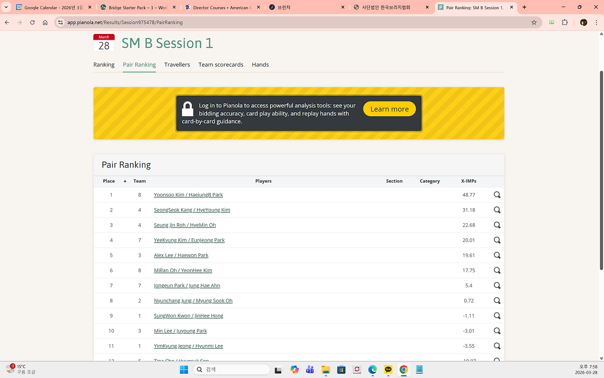Click the Section column header
The width and height of the screenshot is (604, 378).
pyautogui.click(x=394, y=181)
